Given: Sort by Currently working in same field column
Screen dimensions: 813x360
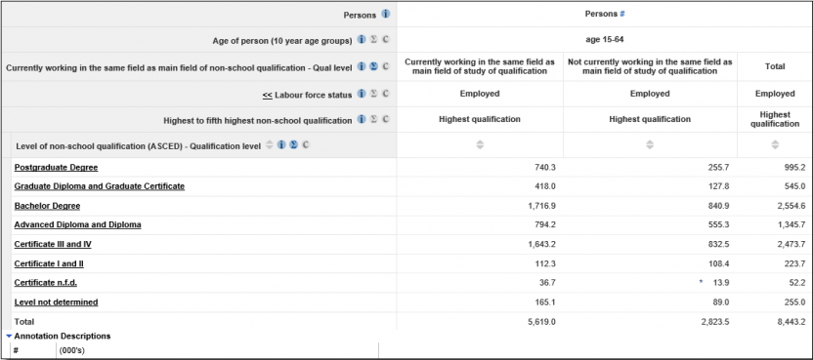Looking at the screenshot, I should 480,145.
